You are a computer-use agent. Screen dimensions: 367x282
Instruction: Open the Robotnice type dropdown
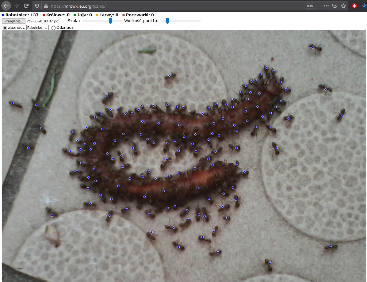[x=37, y=28]
